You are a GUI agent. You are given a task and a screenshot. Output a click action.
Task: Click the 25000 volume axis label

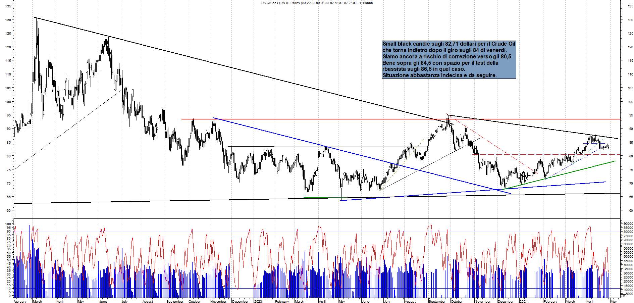(628, 277)
